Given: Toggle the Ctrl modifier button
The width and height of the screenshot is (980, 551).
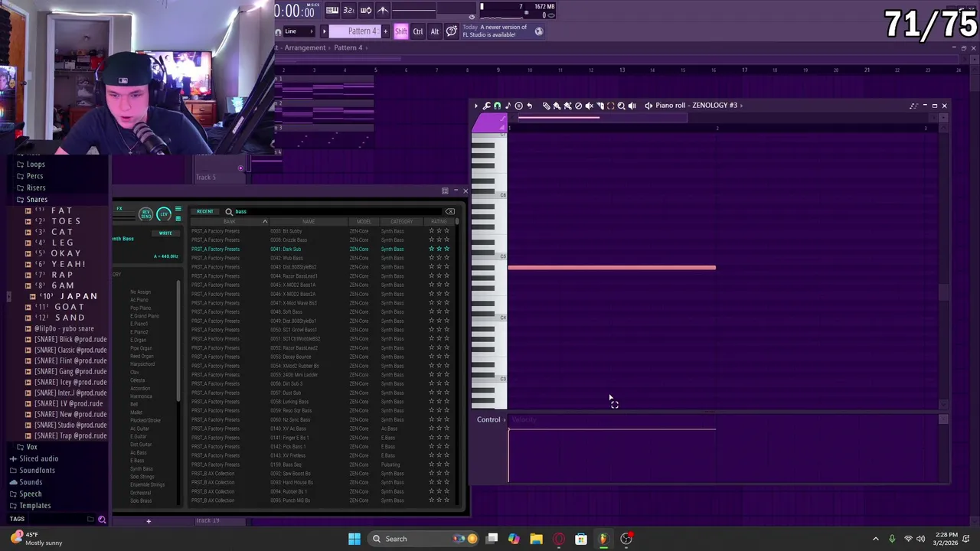Looking at the screenshot, I should click(418, 31).
